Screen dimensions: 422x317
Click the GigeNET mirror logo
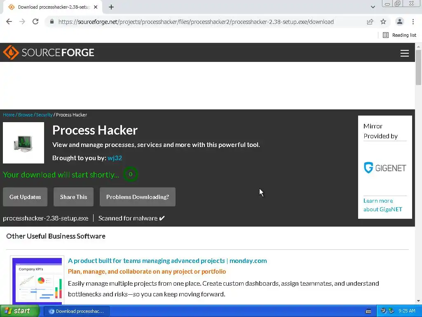tap(385, 168)
